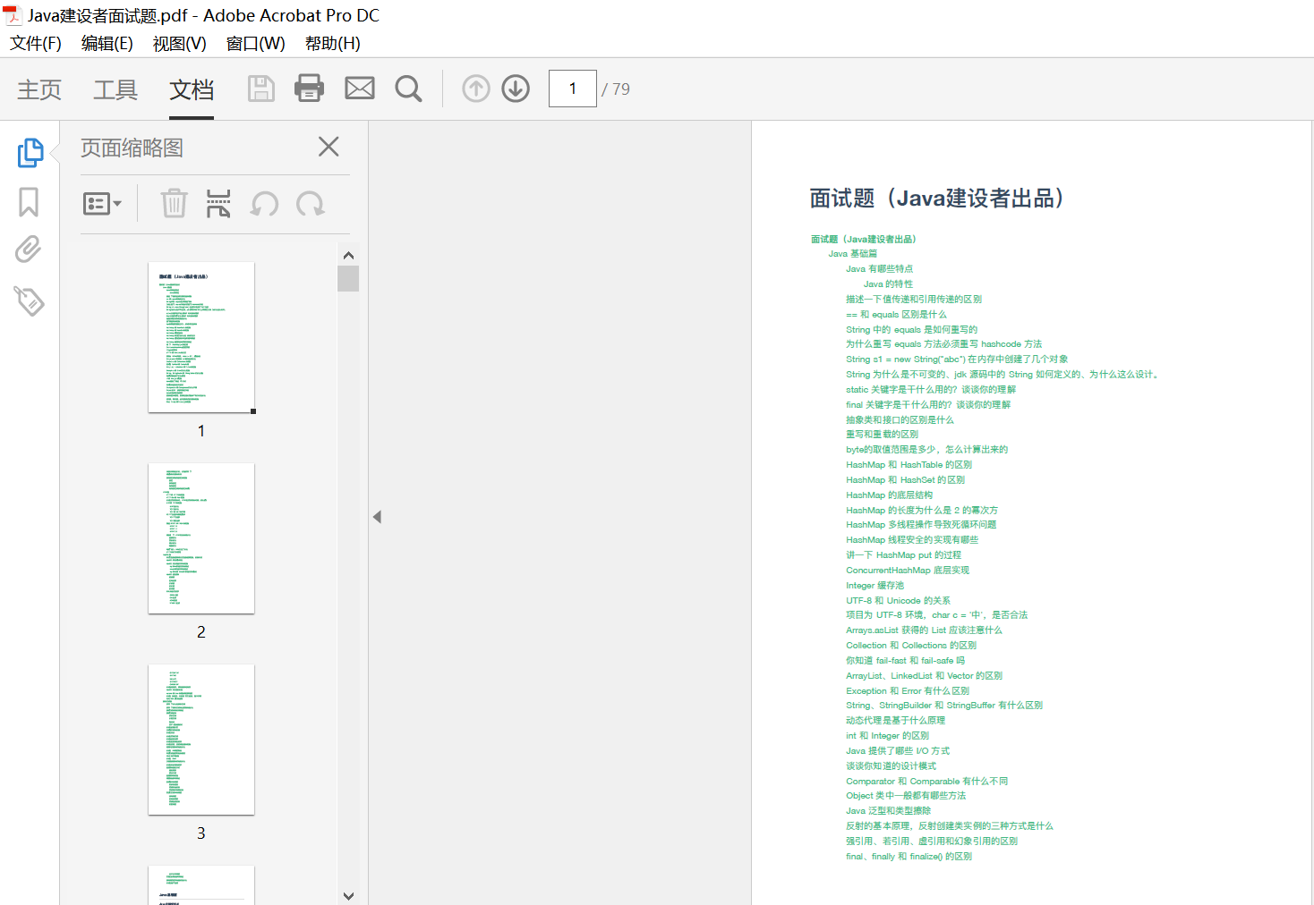
Task: Click the Send by email envelope icon
Action: [x=360, y=88]
